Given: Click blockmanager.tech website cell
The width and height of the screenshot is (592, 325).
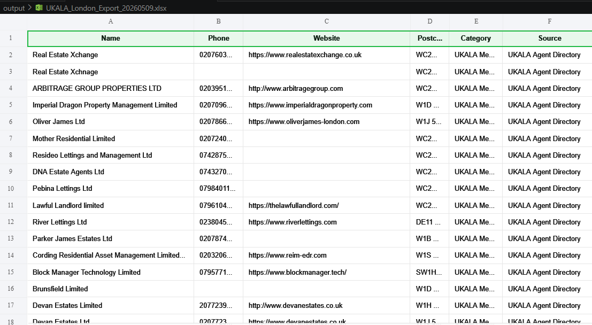Looking at the screenshot, I should (327, 272).
